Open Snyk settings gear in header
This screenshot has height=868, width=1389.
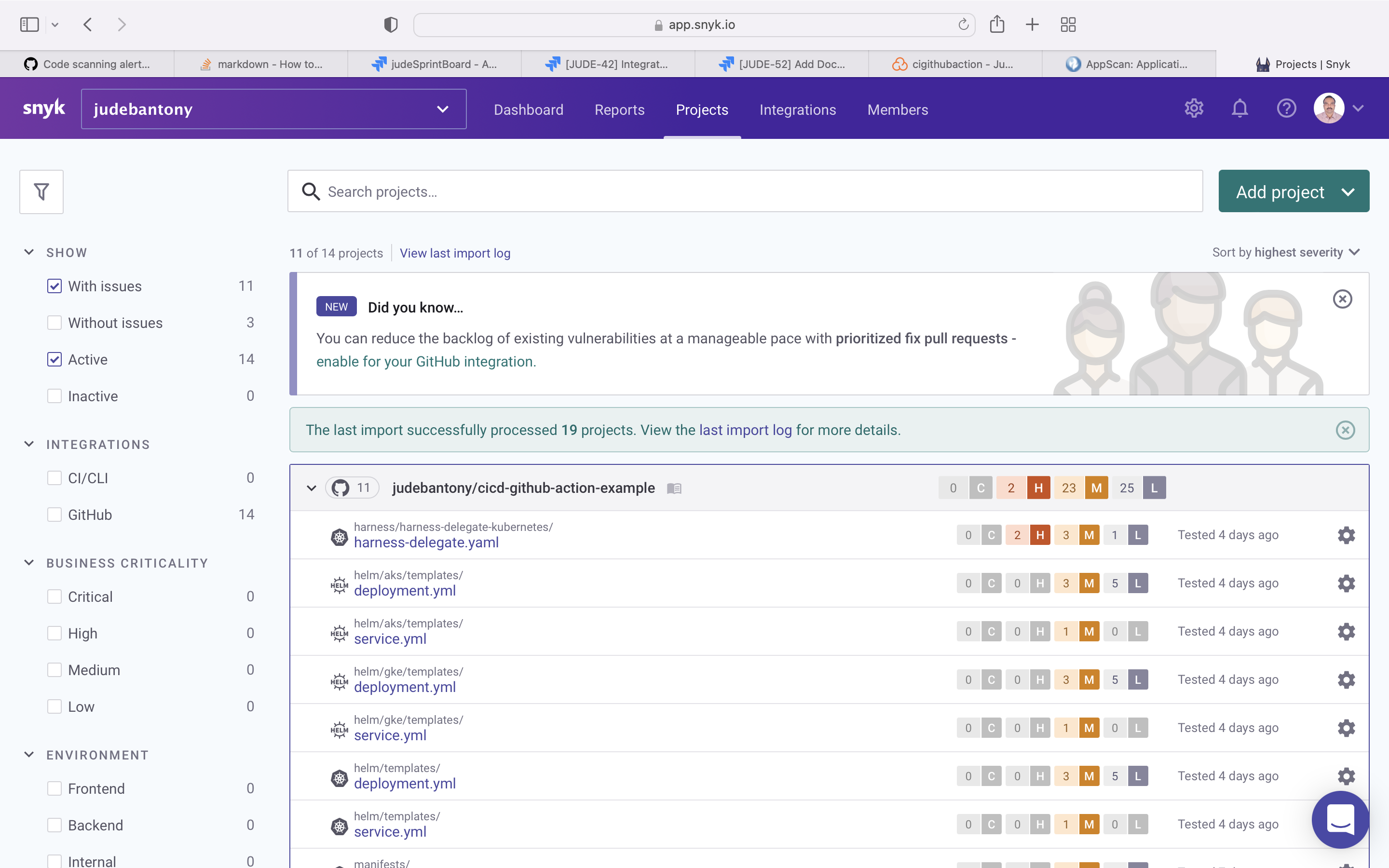(1194, 108)
